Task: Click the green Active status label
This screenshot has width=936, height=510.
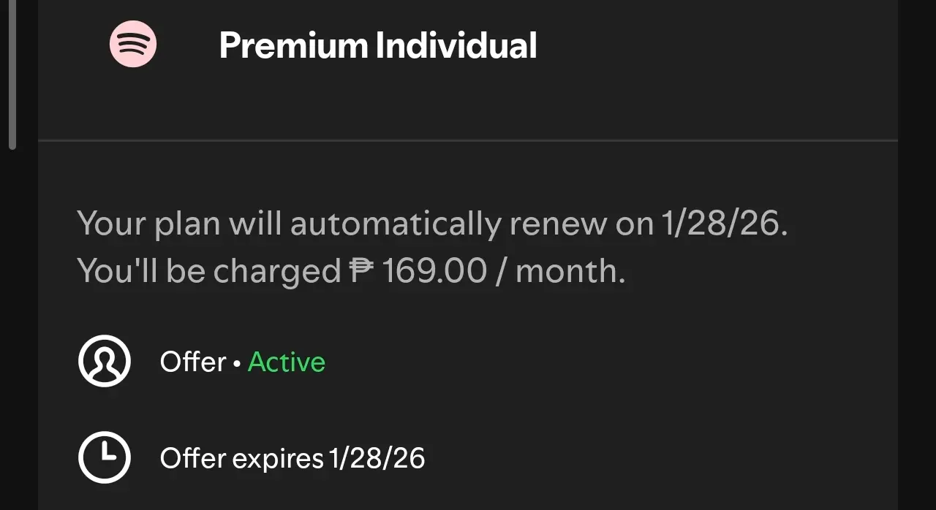Action: [x=287, y=362]
